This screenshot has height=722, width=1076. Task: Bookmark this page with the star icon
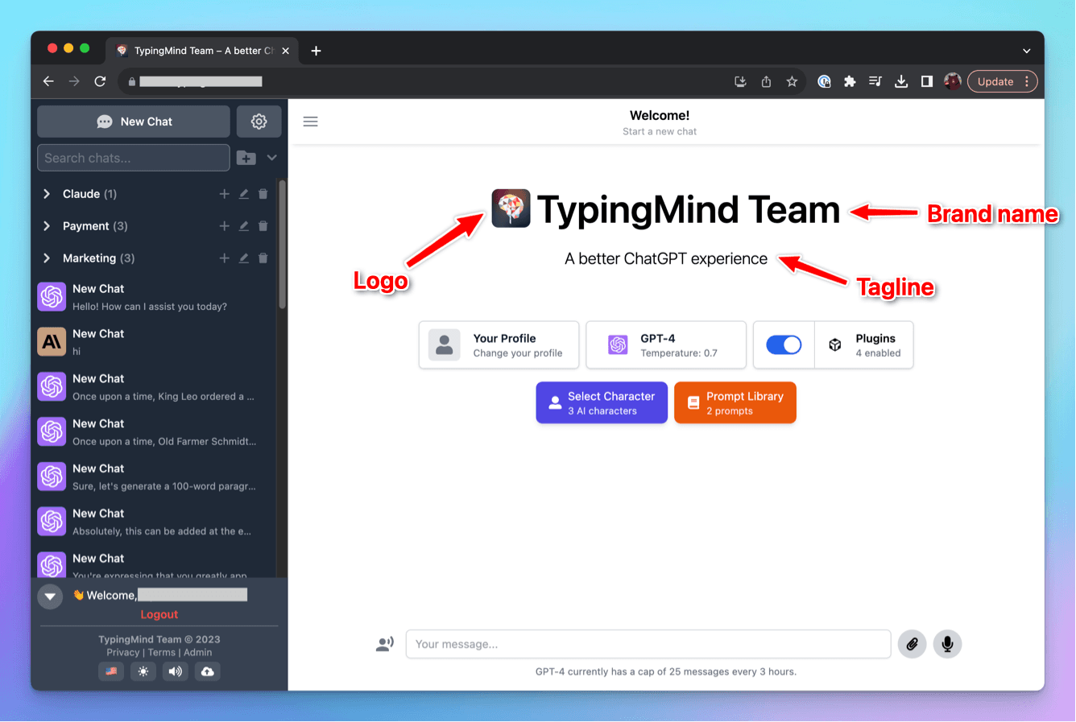792,81
